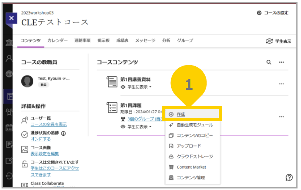Open the Calendar sidebar icon

9,128
